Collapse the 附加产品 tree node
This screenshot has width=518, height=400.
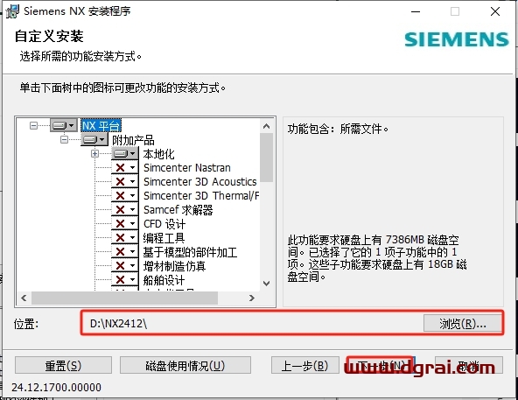64,140
